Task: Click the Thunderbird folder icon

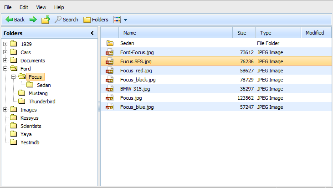Action: (22, 101)
